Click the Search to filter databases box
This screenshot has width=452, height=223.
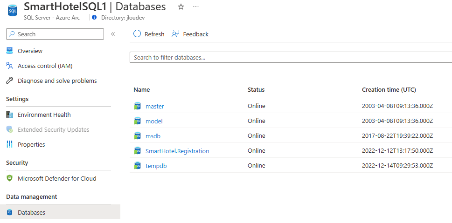(x=291, y=57)
